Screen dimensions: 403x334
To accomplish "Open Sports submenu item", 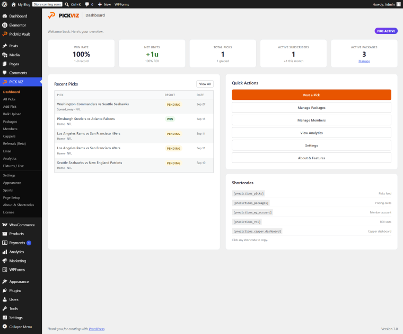I will coord(8,190).
